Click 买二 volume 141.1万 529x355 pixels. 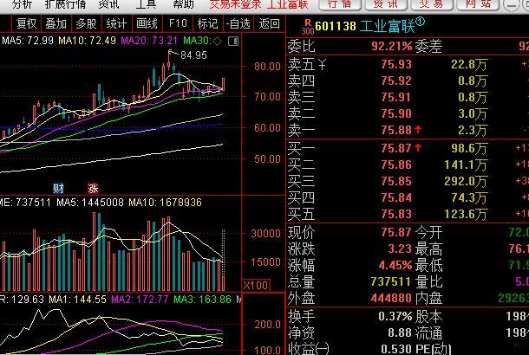click(x=466, y=165)
